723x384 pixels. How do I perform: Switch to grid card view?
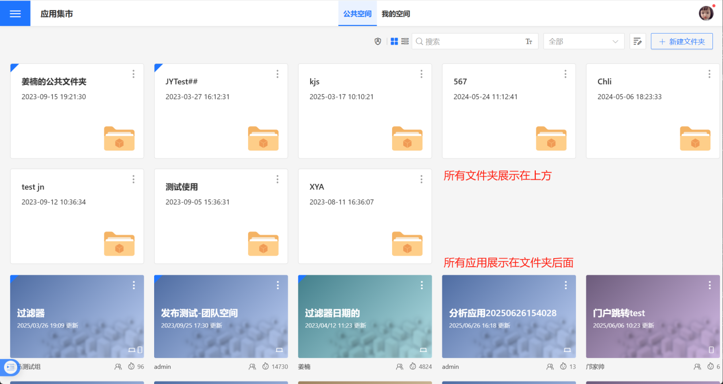tap(394, 42)
